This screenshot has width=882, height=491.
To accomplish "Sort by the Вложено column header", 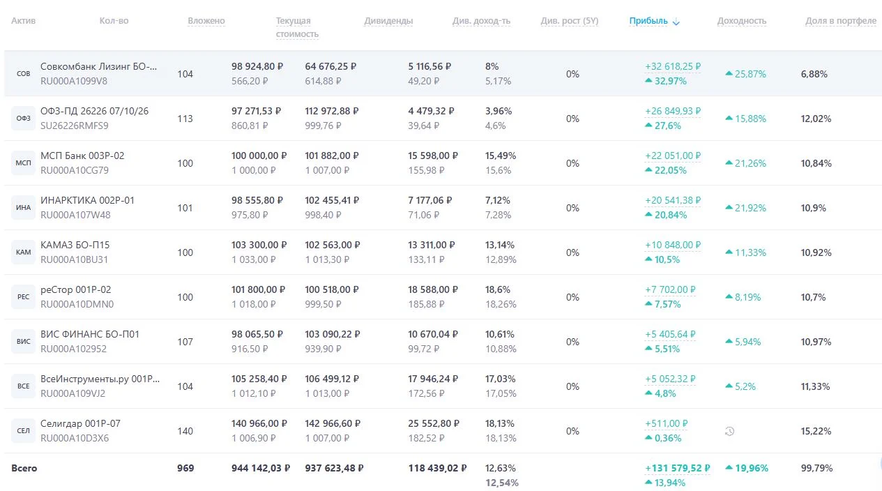I will point(206,21).
